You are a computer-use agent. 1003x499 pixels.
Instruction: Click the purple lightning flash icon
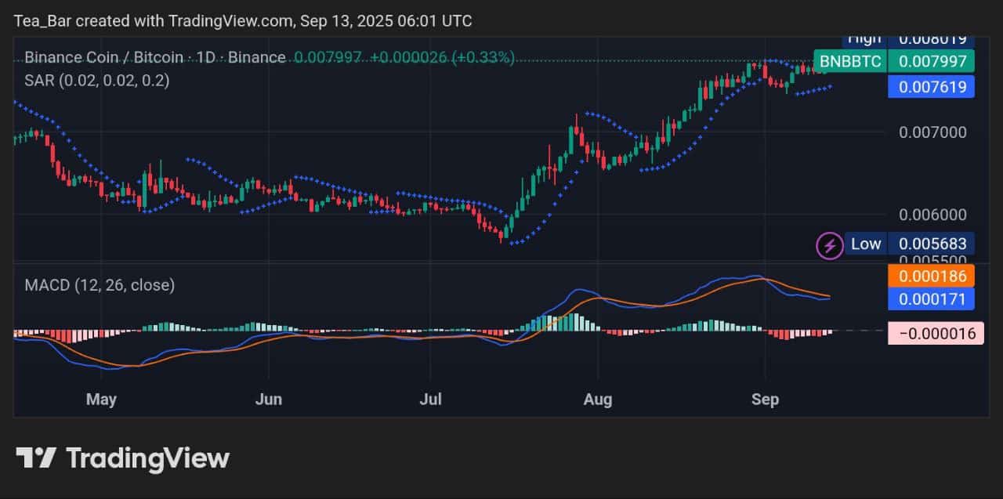tap(831, 244)
